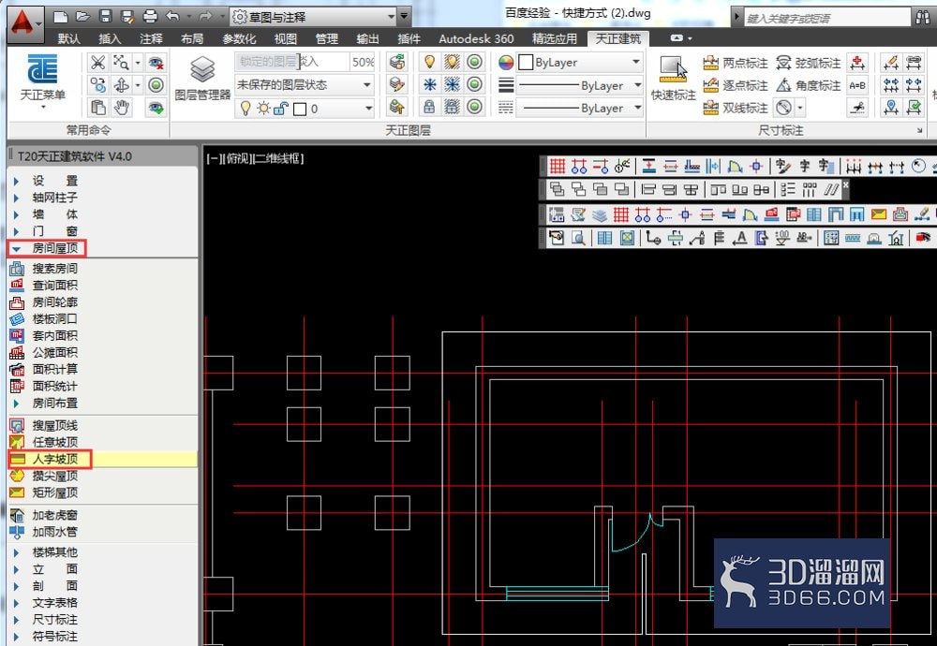Click the 二维线框 visual style label
Viewport: 937px width, 646px height.
click(x=279, y=158)
